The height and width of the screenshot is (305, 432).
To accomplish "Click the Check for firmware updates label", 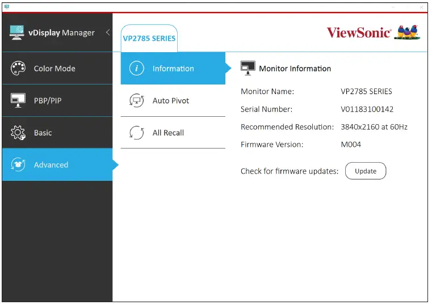I will (x=290, y=171).
